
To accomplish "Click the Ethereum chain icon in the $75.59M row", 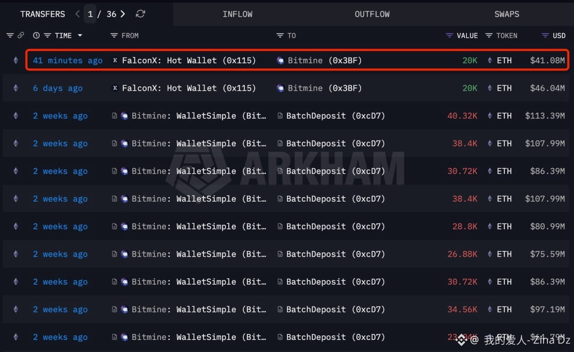I will point(16,254).
